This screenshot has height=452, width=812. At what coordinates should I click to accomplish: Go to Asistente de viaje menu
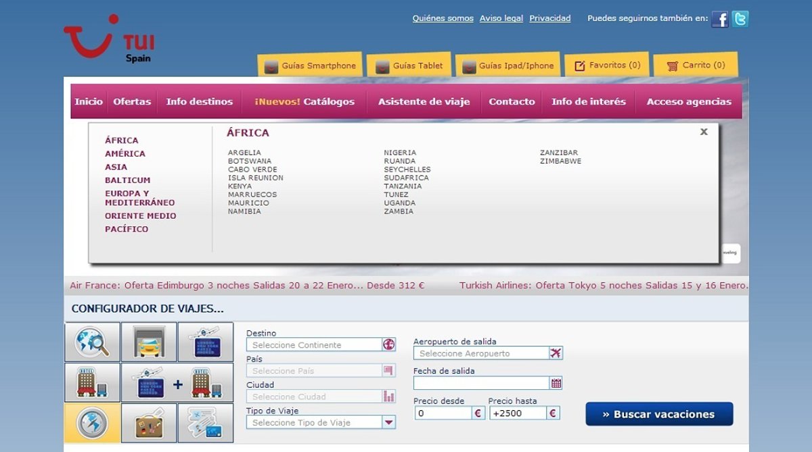pos(424,101)
